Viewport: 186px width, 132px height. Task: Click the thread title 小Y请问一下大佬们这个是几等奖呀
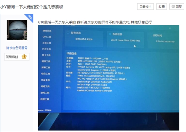[x=32, y=7]
